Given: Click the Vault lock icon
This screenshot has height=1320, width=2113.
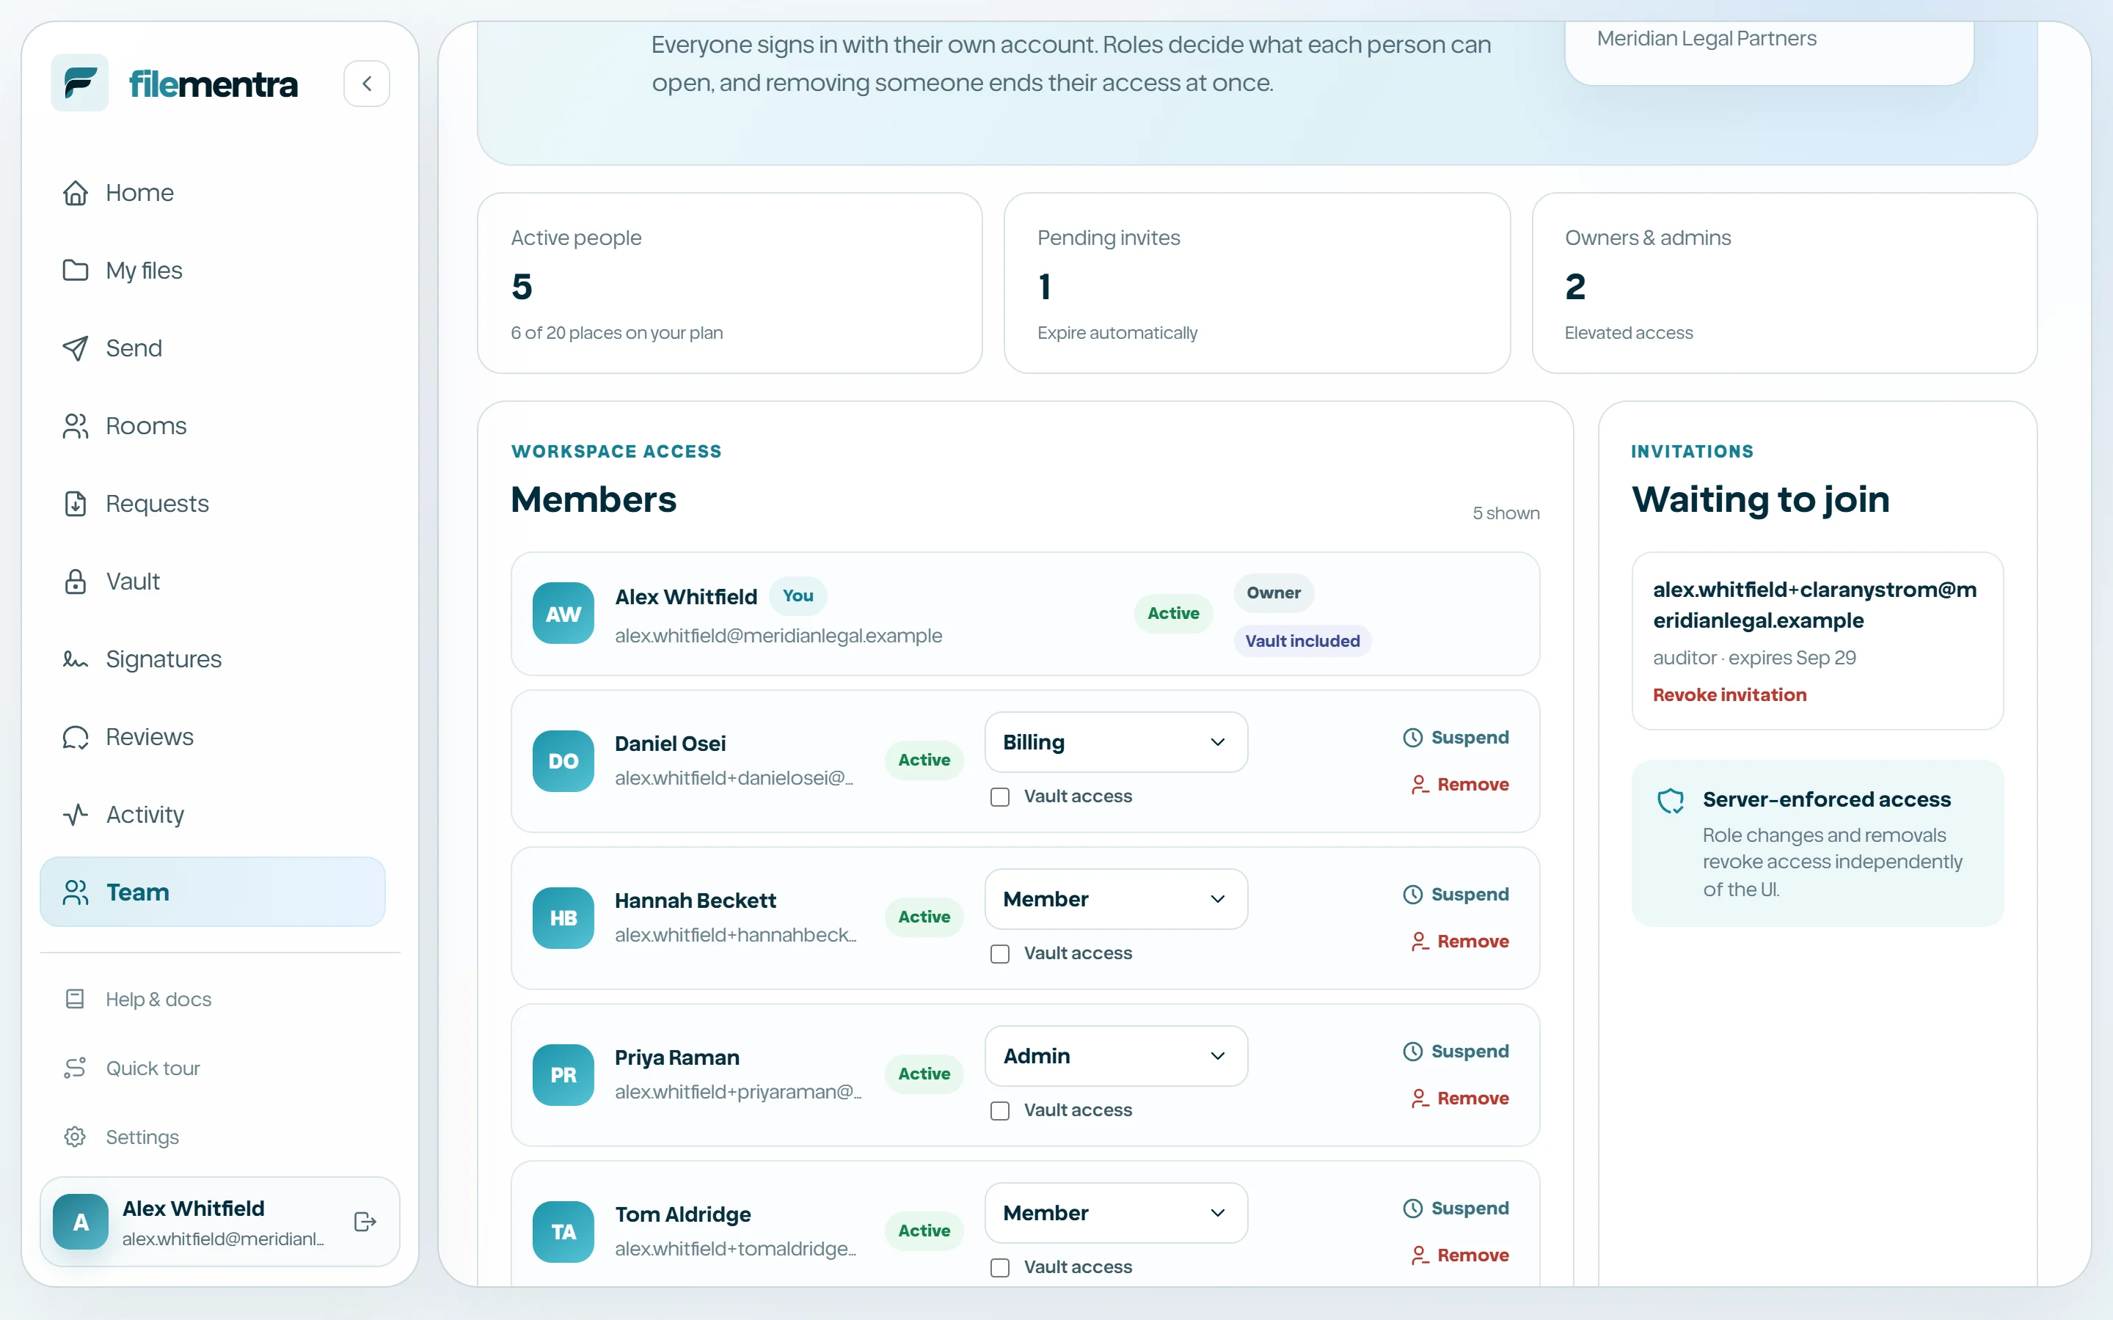Looking at the screenshot, I should point(76,581).
